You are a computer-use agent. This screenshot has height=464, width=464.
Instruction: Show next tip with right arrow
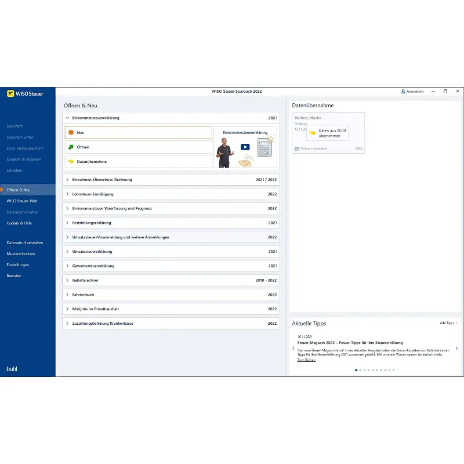coord(456,349)
